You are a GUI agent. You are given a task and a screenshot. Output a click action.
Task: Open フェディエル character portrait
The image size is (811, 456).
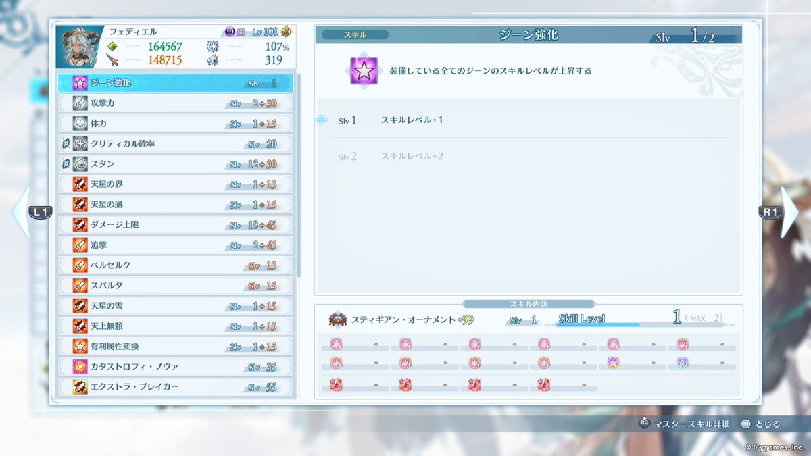[x=80, y=47]
